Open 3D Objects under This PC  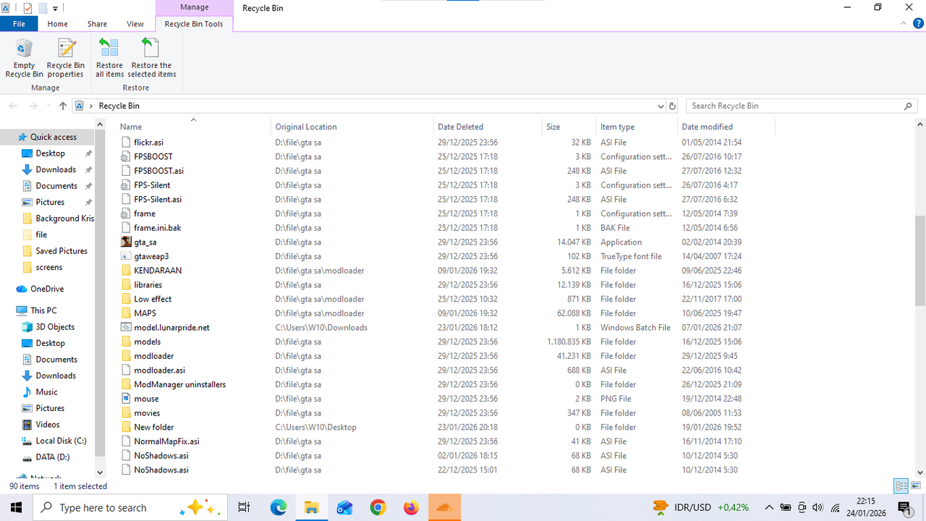(55, 327)
